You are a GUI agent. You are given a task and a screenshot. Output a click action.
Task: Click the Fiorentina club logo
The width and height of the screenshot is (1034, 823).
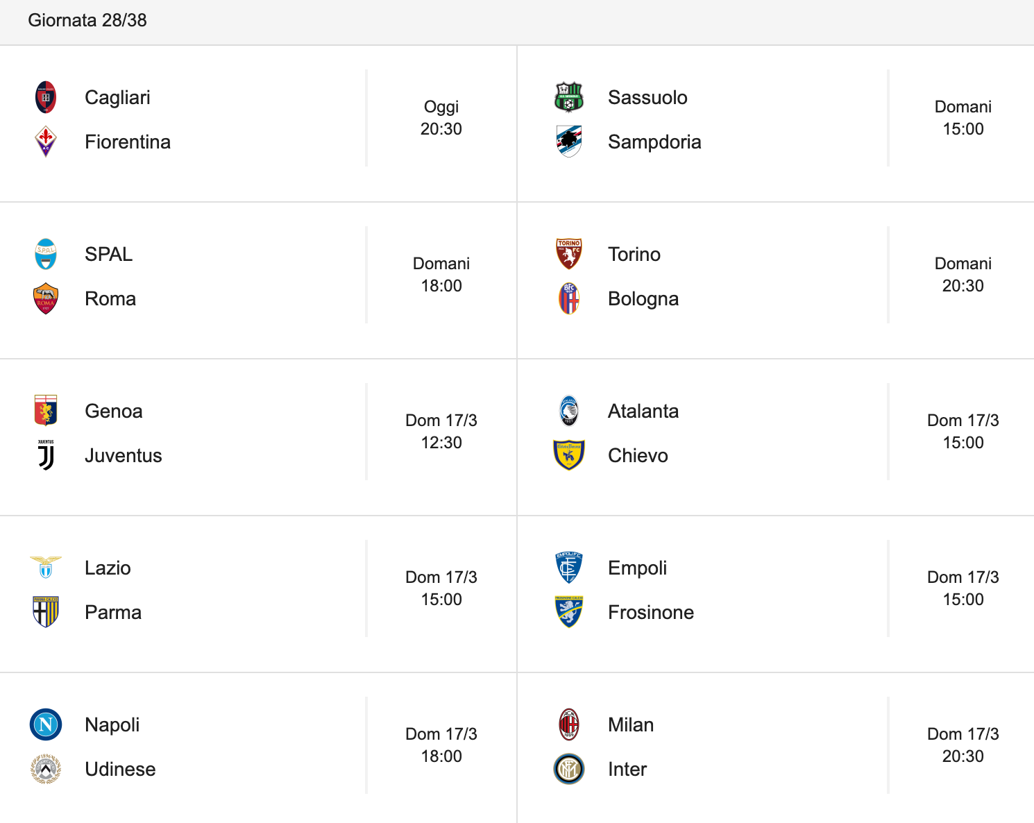point(46,142)
